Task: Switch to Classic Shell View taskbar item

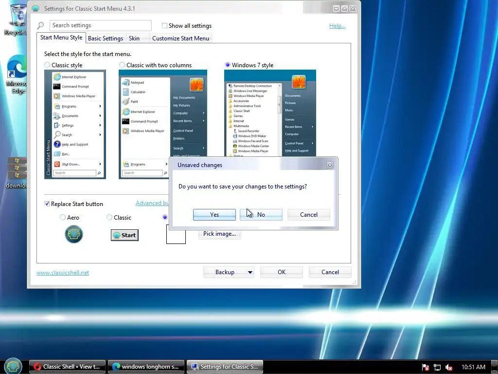Action: click(68, 367)
